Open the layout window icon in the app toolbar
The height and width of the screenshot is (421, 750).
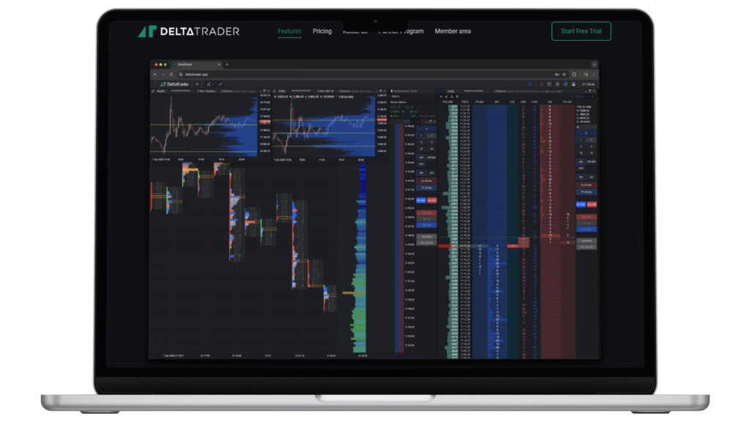pyautogui.click(x=549, y=84)
